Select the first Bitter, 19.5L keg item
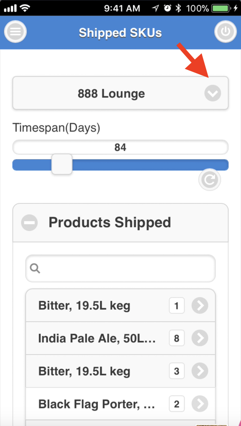This screenshot has width=241, height=426. click(84, 306)
